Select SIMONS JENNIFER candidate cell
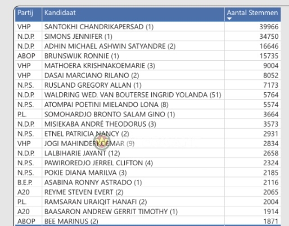Image resolution: width=289 pixels, height=226 pixels. pyautogui.click(x=78, y=37)
